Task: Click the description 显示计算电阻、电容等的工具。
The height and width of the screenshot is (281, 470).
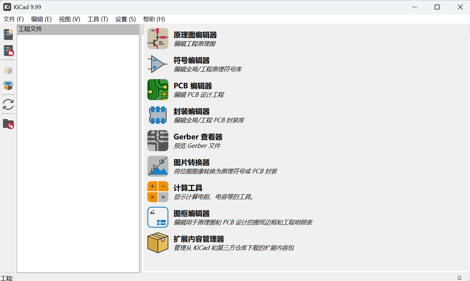Action: [214, 197]
